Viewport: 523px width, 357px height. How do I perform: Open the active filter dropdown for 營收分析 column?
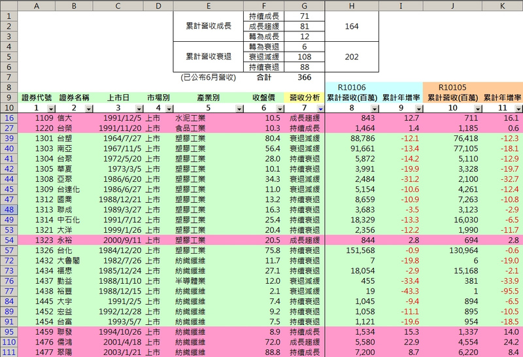pyautogui.click(x=320, y=109)
